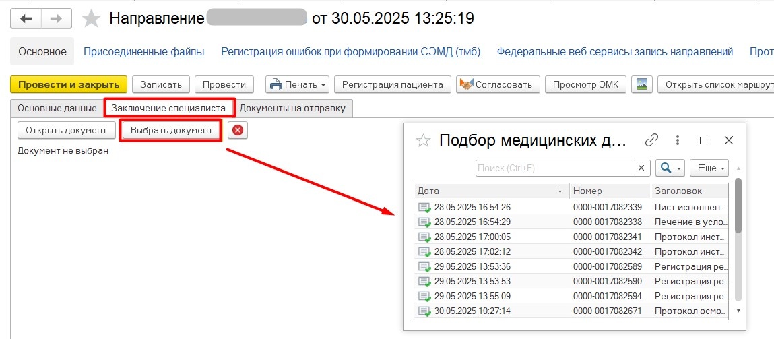The width and height of the screenshot is (774, 339).
Task: Click the image icon in the toolbar
Action: 642,84
